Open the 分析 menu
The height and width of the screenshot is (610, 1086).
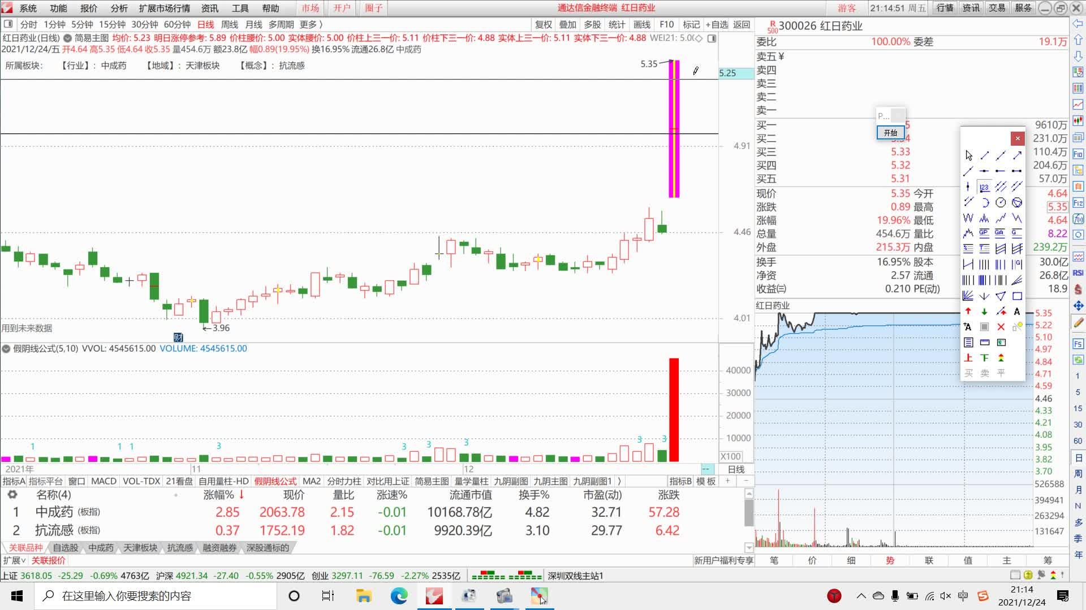[119, 8]
